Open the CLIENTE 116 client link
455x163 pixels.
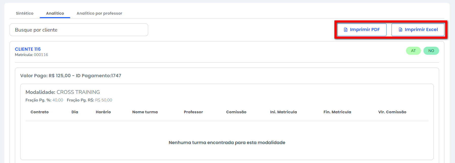(x=28, y=49)
